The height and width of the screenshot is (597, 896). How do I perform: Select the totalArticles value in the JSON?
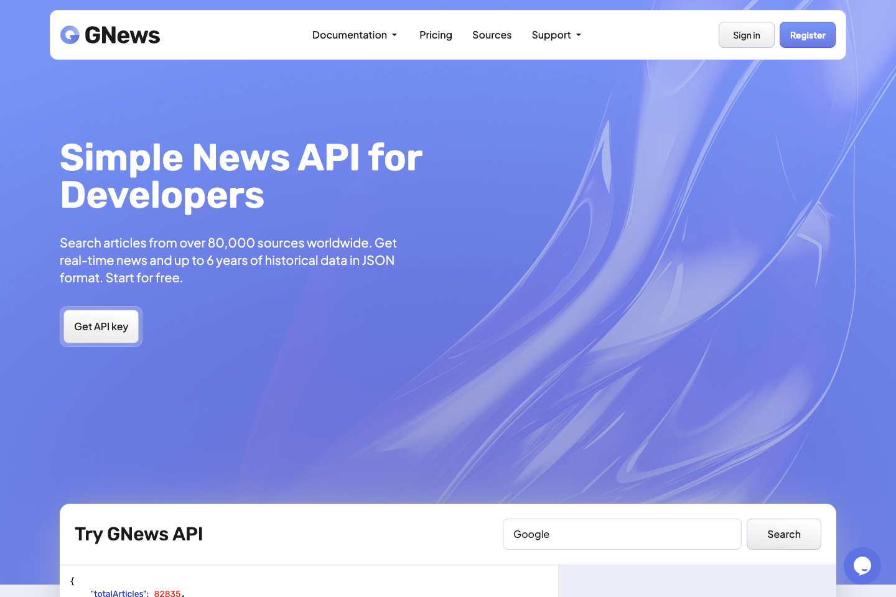[x=168, y=593]
